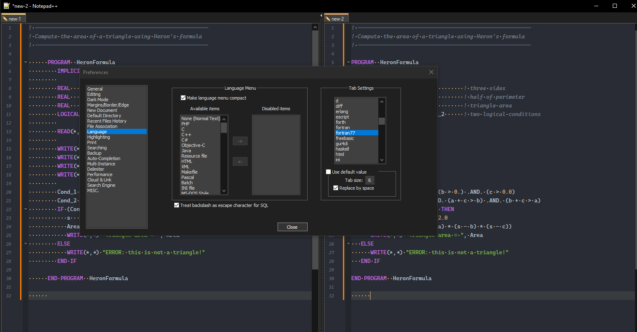The image size is (637, 332).
Task: Collapse the PROGRAM fold marker in new-2 pane
Action: click(x=348, y=63)
